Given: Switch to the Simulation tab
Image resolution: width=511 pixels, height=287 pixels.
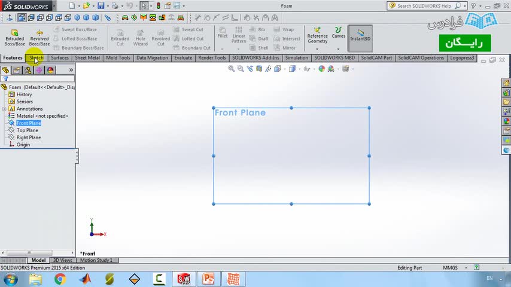Looking at the screenshot, I should click(x=297, y=57).
